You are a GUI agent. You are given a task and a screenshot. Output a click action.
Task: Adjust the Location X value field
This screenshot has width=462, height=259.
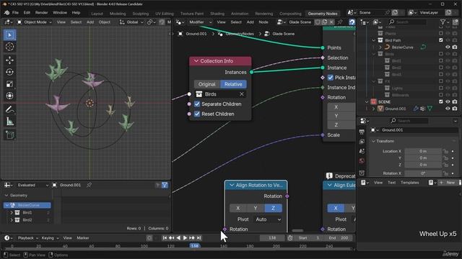pyautogui.click(x=423, y=151)
